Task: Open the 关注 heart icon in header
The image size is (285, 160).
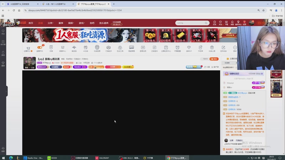Action: [x=220, y=23]
